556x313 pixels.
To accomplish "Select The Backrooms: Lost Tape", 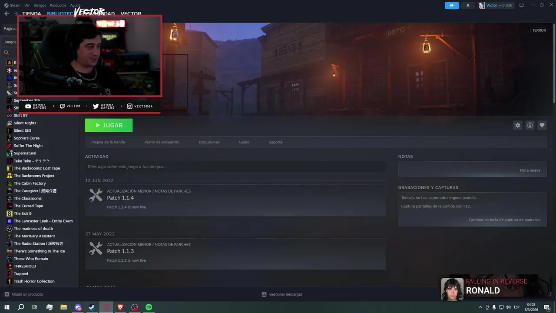I will [37, 168].
